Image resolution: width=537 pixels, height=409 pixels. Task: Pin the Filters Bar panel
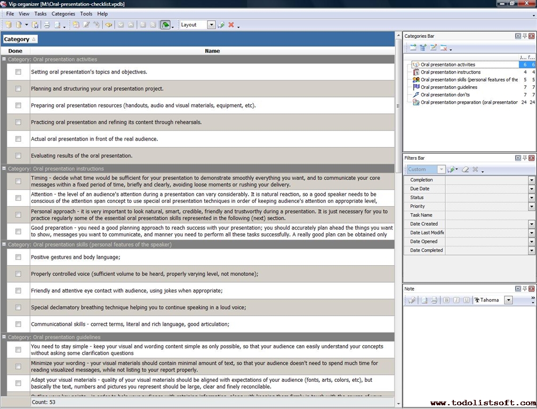525,158
